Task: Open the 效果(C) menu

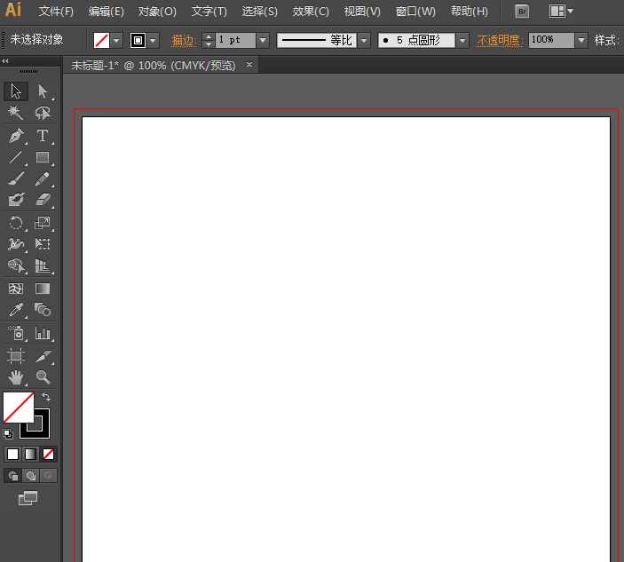Action: [x=311, y=12]
